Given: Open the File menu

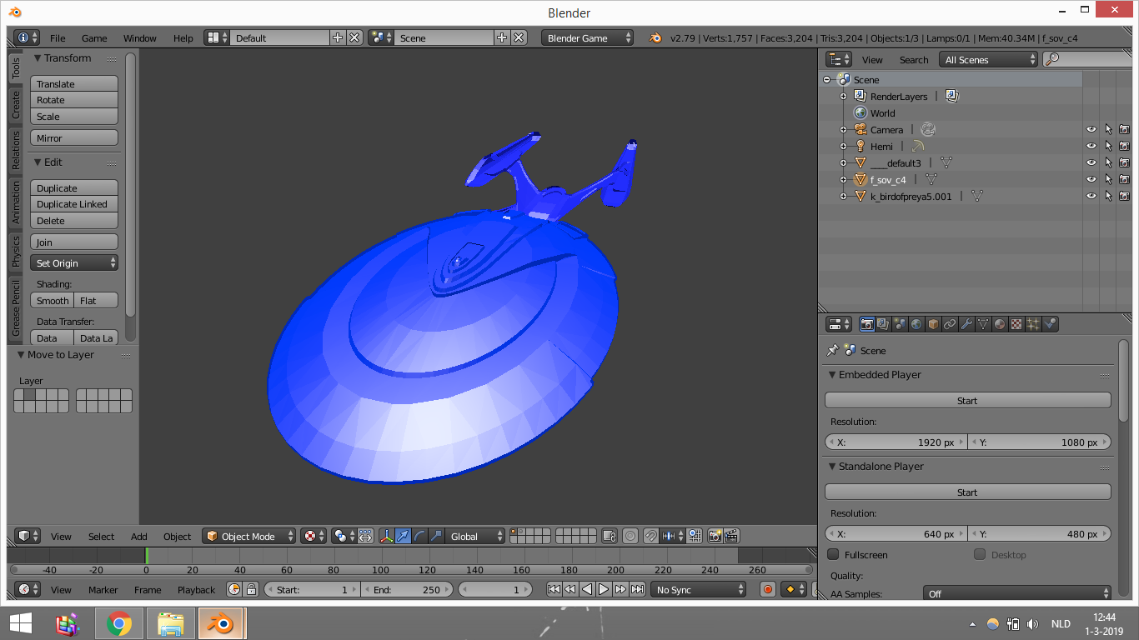Looking at the screenshot, I should pos(58,37).
